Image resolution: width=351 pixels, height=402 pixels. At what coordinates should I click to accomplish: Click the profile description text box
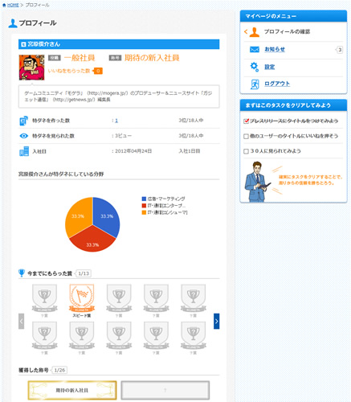pyautogui.click(x=119, y=96)
